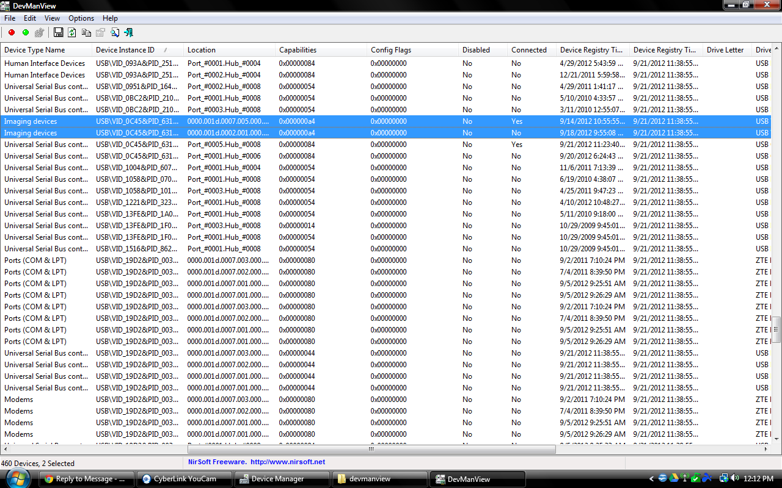Click the green Enable Selected Devices icon
This screenshot has height=488, width=782.
pyautogui.click(x=26, y=32)
